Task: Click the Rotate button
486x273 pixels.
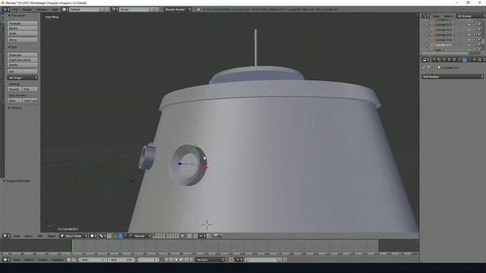Action: coord(23,28)
